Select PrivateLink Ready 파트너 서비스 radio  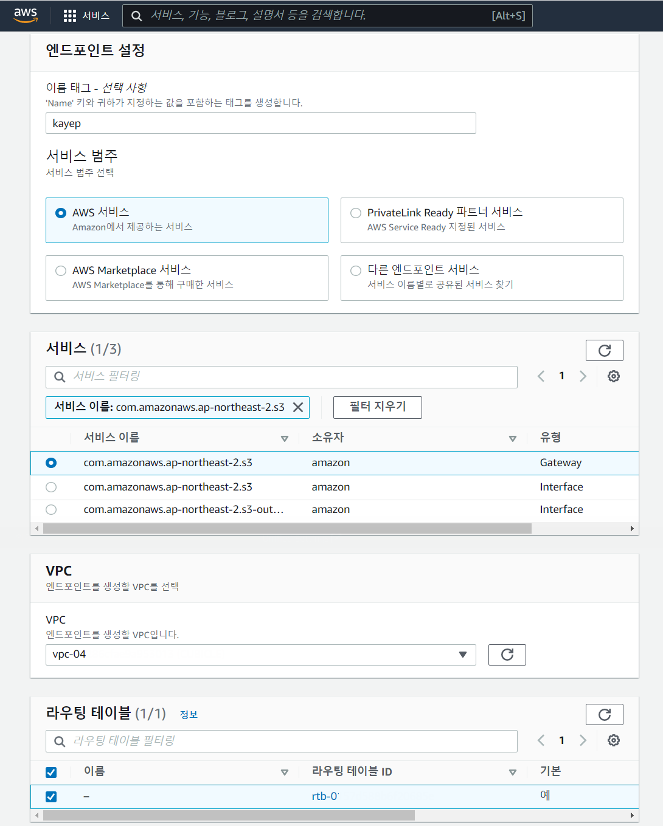[x=356, y=213]
